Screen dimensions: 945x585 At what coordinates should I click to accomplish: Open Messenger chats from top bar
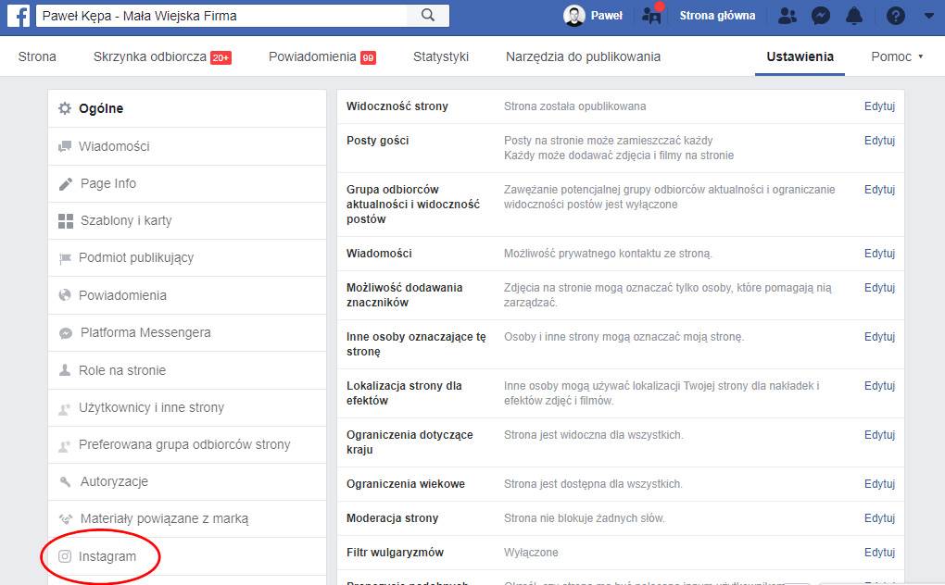tap(820, 15)
